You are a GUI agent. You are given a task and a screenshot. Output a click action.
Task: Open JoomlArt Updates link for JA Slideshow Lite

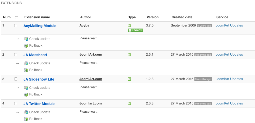click(229, 79)
